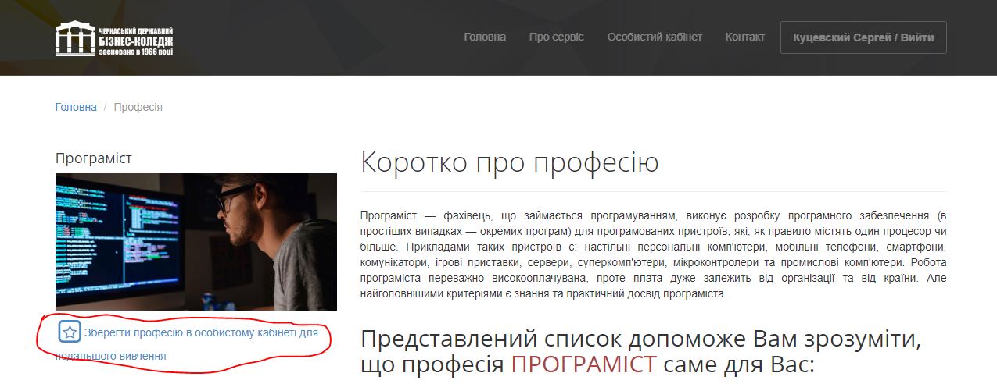
Task: Click the Зберегти професію в особистому кабінеті link
Action: (187, 344)
